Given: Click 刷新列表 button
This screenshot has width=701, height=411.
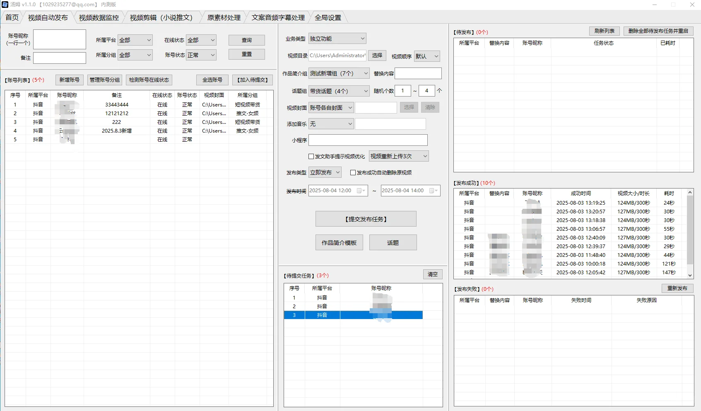Looking at the screenshot, I should [605, 31].
